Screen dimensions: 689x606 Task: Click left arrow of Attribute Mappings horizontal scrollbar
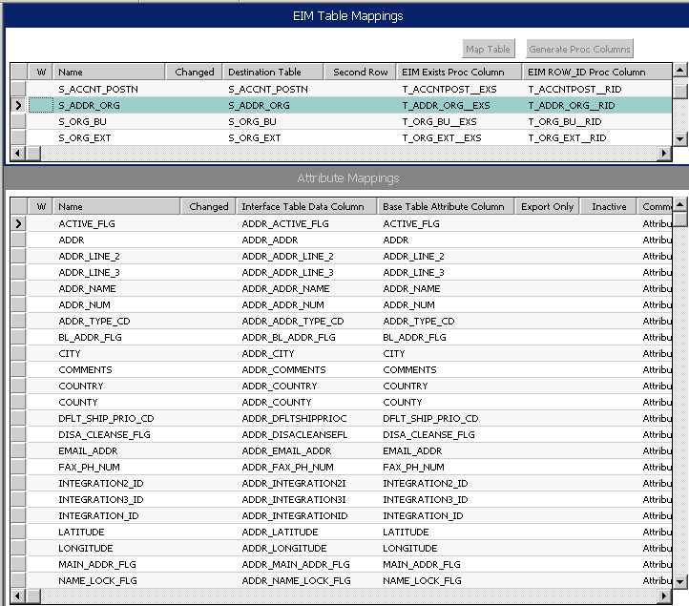(x=17, y=596)
